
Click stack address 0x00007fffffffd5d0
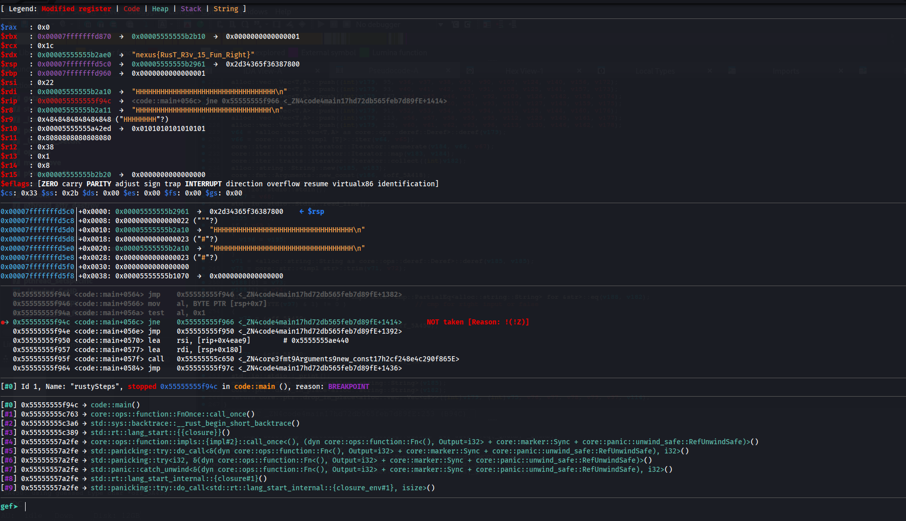click(x=37, y=230)
